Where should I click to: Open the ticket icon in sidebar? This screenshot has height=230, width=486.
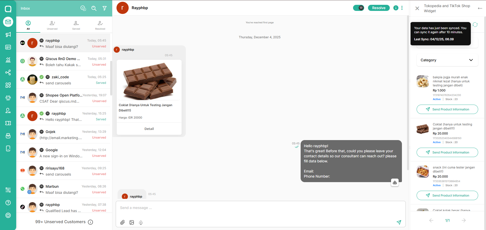click(8, 123)
